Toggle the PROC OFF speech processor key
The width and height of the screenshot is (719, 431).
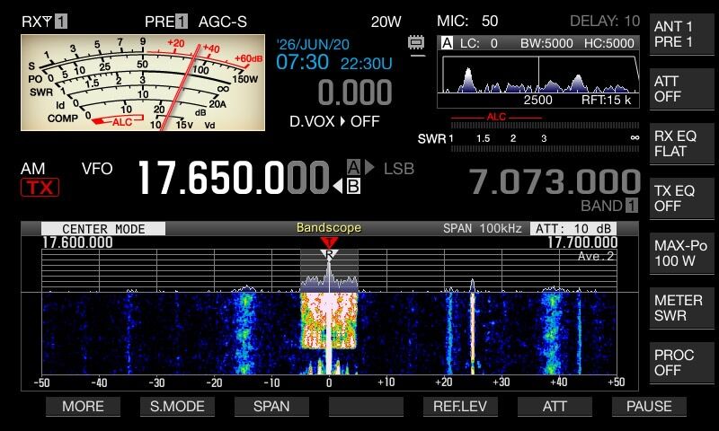tap(682, 362)
